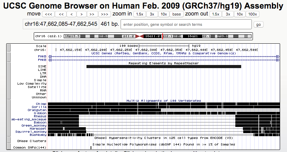Open Multiz Alignments of 100 Vertebrates track
Screen dimensions: 287x152
tap(164, 101)
